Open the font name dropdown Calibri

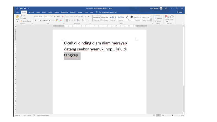44,17
